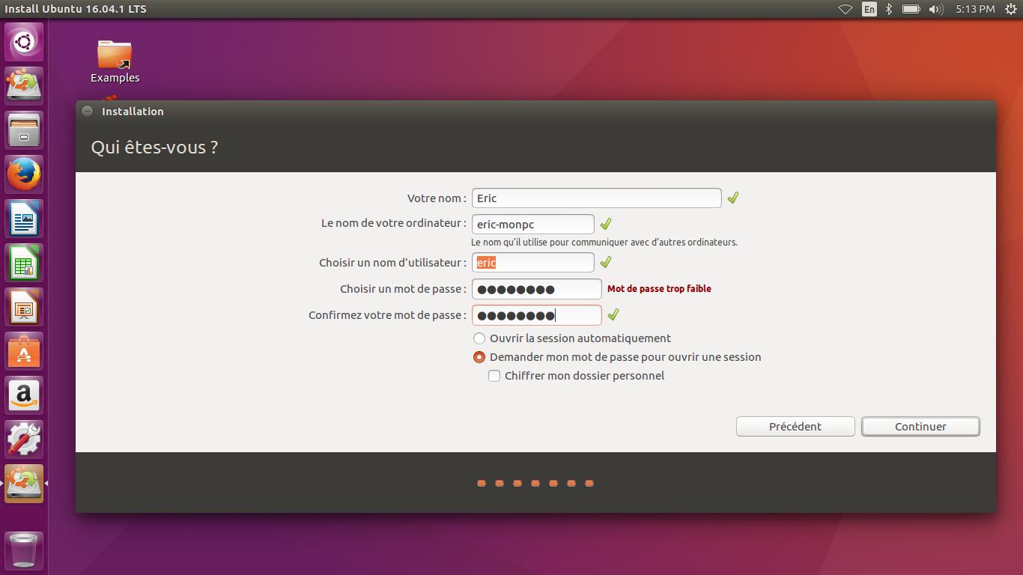Image resolution: width=1023 pixels, height=575 pixels.
Task: Open the 5:13 PM clock menu
Action: pyautogui.click(x=975, y=9)
